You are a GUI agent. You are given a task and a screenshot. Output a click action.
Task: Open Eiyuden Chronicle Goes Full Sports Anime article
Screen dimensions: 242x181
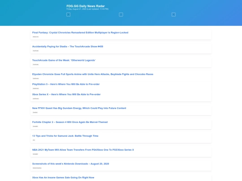tap(93, 74)
